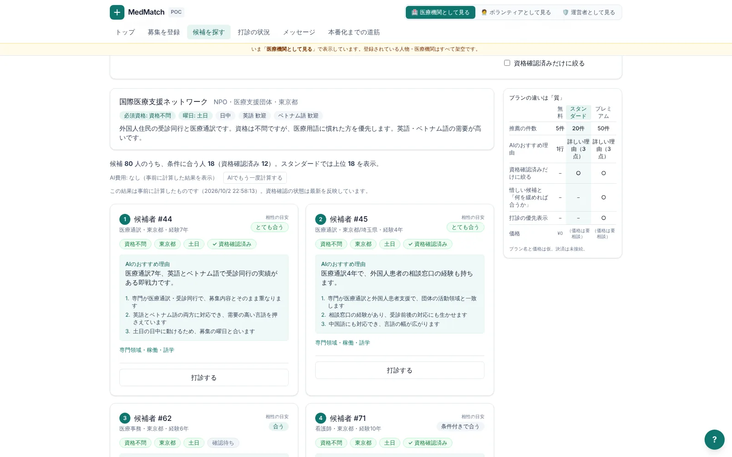This screenshot has width=732, height=457.
Task: Click the とても合う badge on 候補者 #44
Action: (x=269, y=227)
